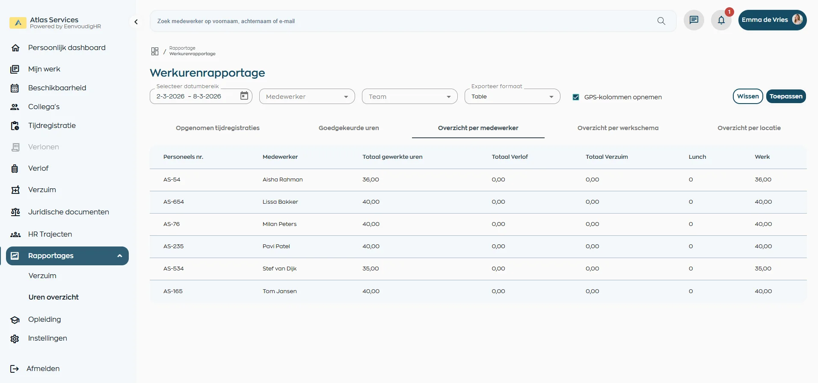Click Medewerker column header
Screen dimensions: 818x383
pyautogui.click(x=280, y=157)
